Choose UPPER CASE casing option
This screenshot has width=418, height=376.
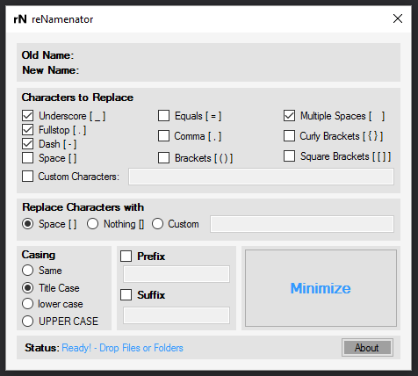27,321
